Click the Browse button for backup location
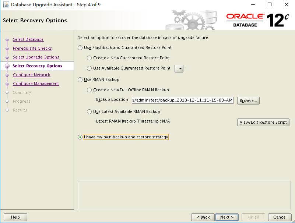 (x=248, y=100)
